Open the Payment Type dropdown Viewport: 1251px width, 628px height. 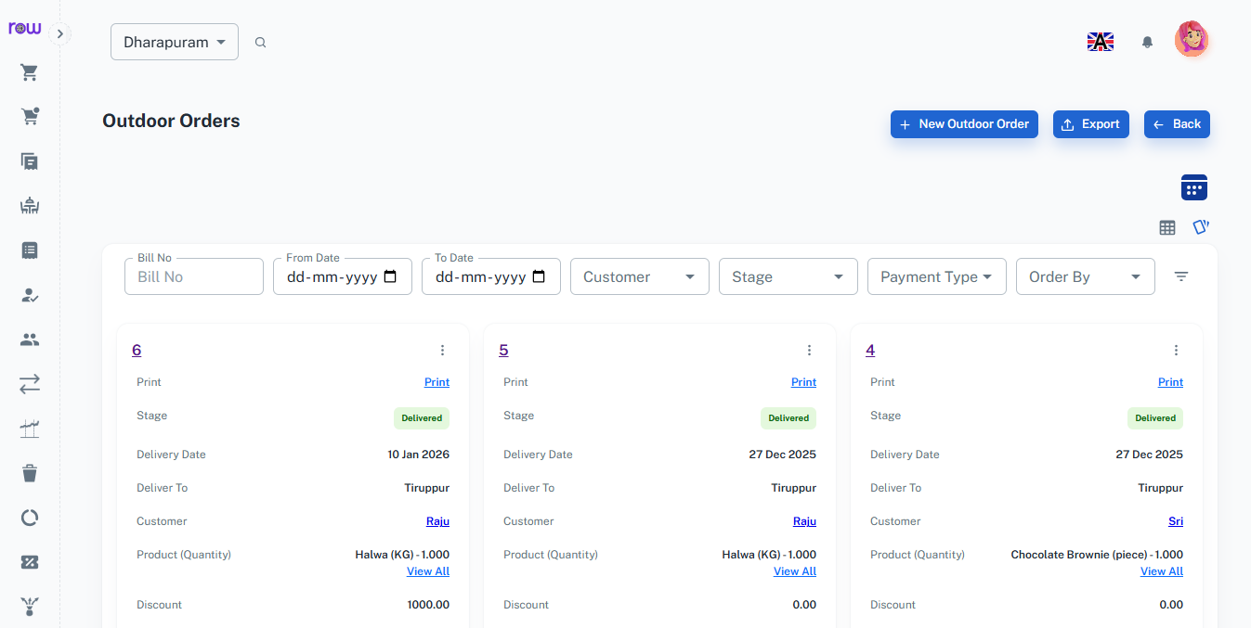point(936,276)
